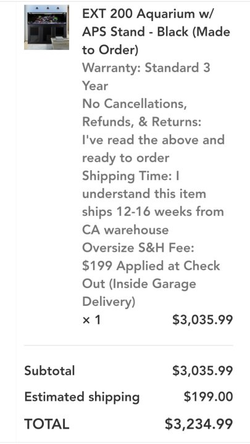Select the Oversize S&H Fee label
Screen dimensions: 250x444
[138, 248]
